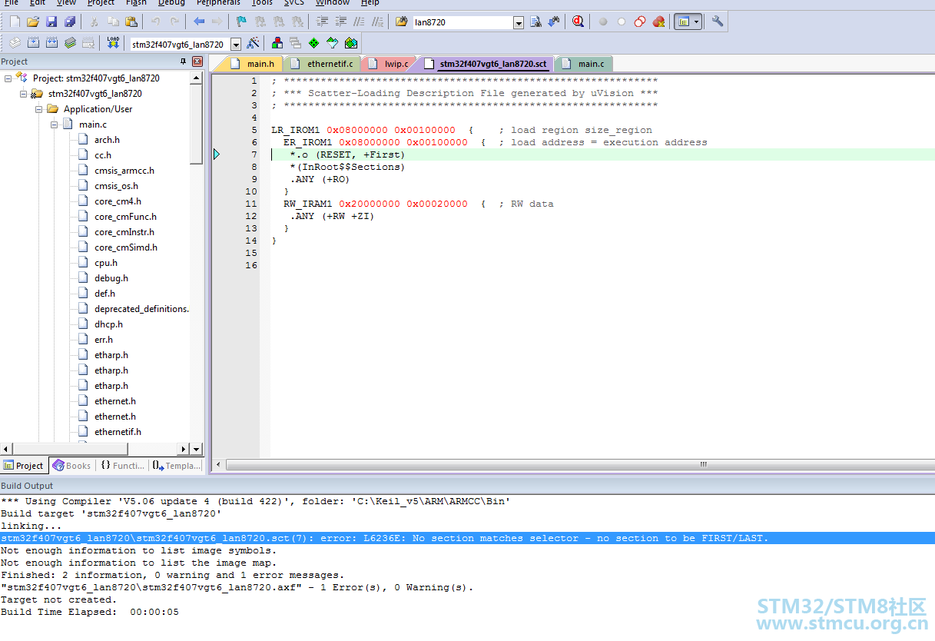This screenshot has height=641, width=935.
Task: Switch to Books panel tab
Action: [x=71, y=466]
